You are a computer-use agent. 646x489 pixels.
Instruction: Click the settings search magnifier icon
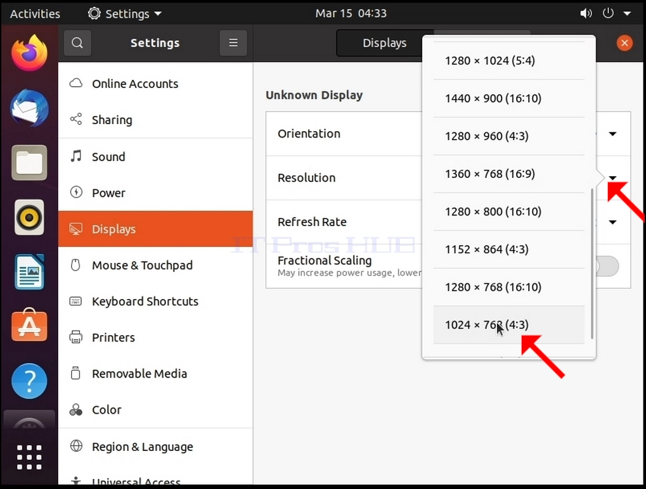(77, 43)
